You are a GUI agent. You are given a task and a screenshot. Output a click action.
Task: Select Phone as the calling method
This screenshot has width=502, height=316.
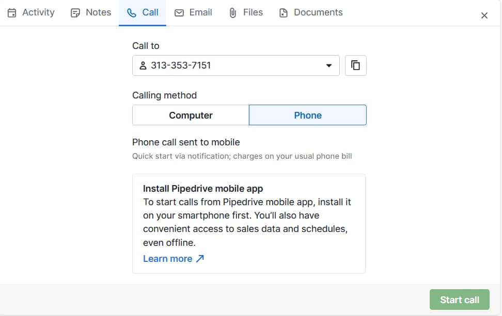point(308,115)
